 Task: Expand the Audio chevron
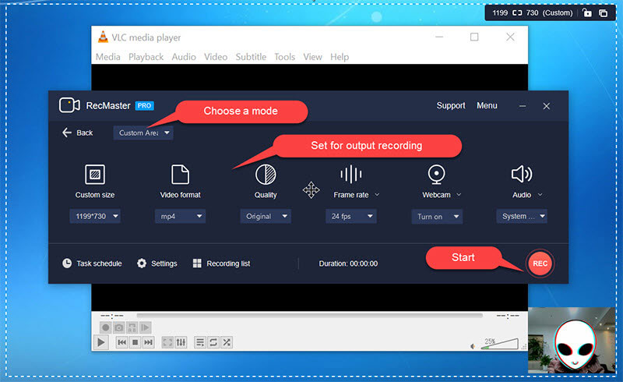coord(540,195)
